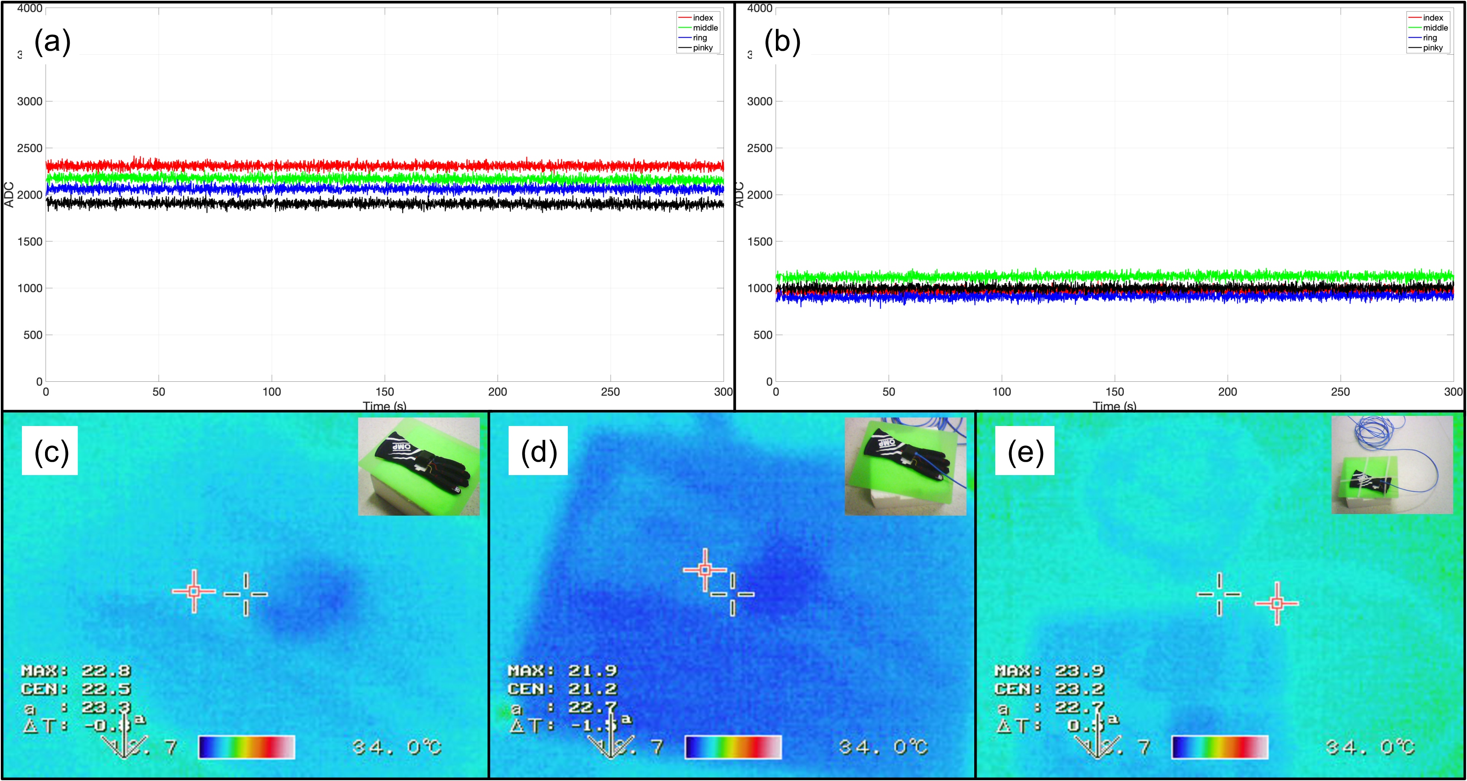Click the temperature colorbar in panel (d)
This screenshot has width=1467, height=781.
[733, 747]
